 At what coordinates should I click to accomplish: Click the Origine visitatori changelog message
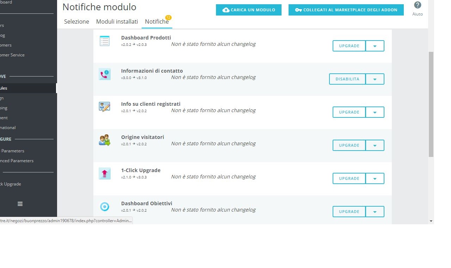[214, 144]
